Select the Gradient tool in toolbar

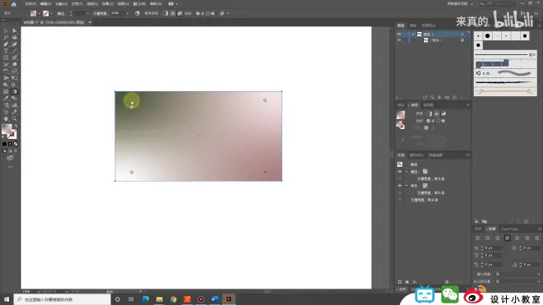(15, 92)
